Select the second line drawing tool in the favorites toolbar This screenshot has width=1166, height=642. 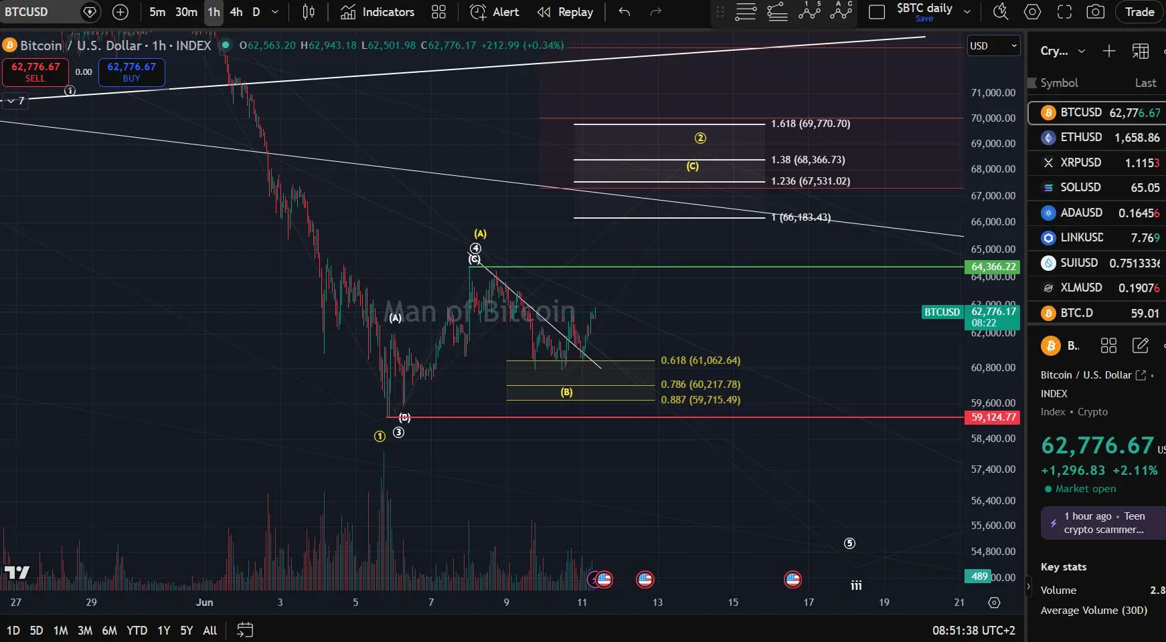777,12
